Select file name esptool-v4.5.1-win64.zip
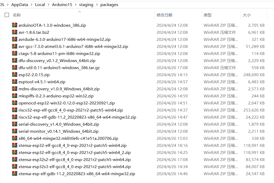Image resolution: width=274 pixels, height=183 pixels. pyautogui.click(x=42, y=82)
